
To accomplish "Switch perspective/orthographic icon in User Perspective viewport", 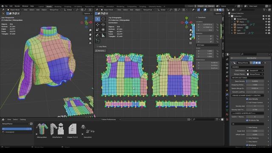I will [x=90, y=43].
